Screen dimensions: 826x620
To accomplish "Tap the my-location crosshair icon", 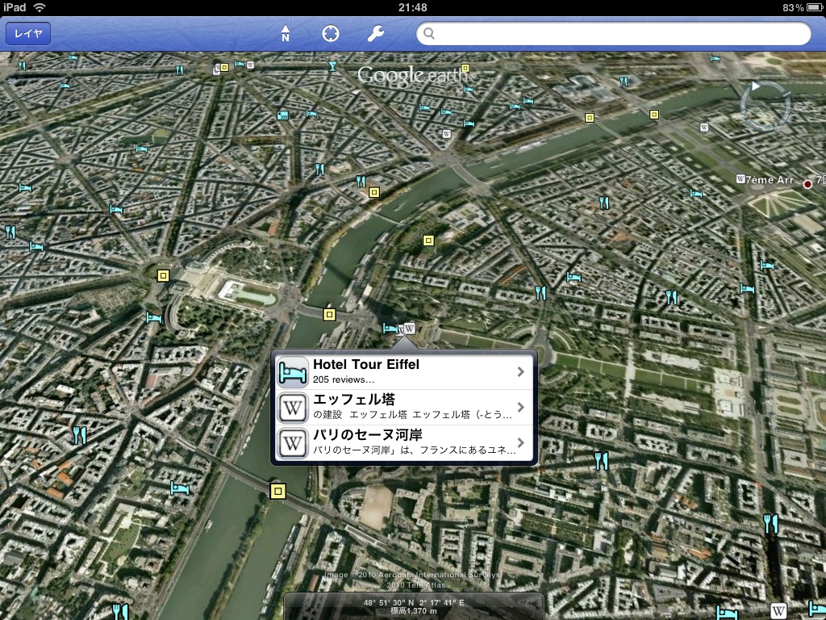I will pyautogui.click(x=330, y=33).
